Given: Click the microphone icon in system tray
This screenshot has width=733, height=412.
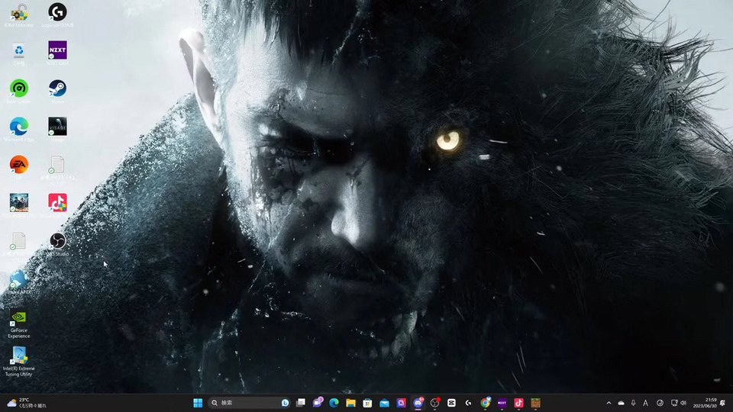Looking at the screenshot, I should click(633, 403).
